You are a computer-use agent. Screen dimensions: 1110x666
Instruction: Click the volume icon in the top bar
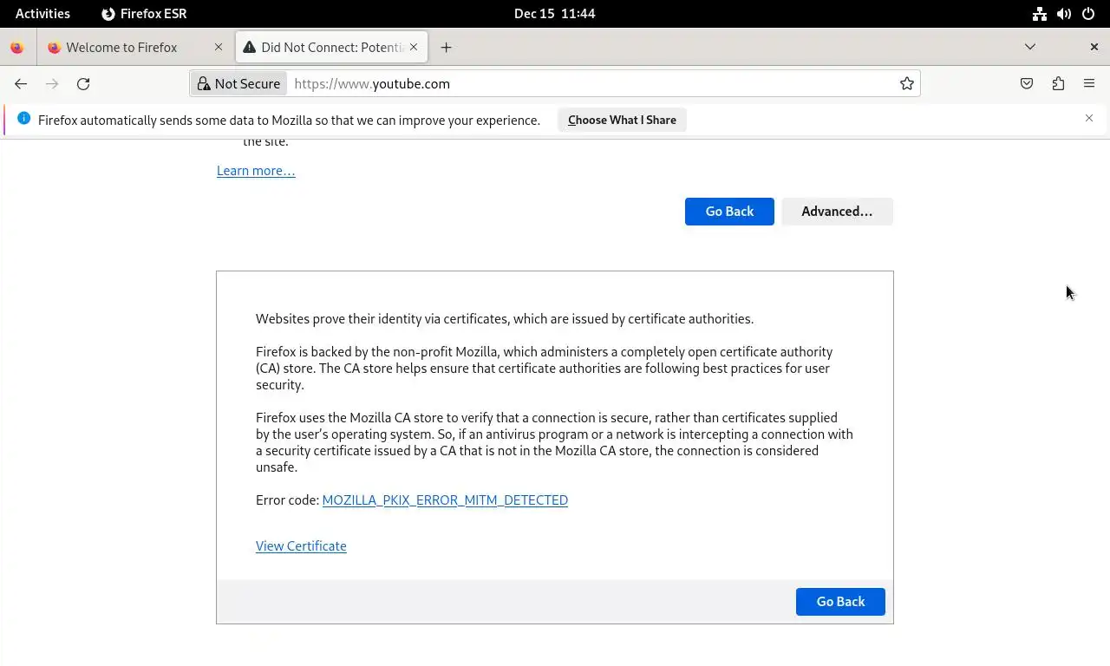pyautogui.click(x=1063, y=14)
